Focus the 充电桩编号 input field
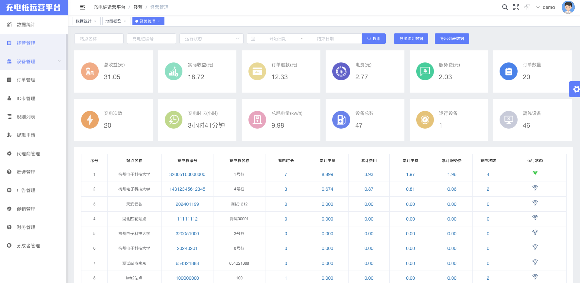 [x=152, y=39]
